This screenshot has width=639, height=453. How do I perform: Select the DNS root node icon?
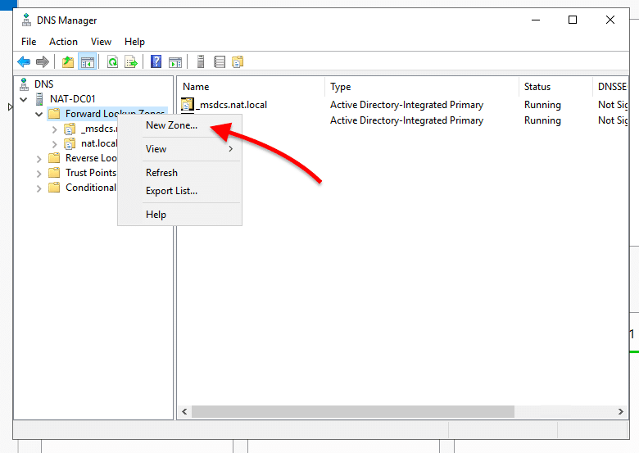(x=25, y=84)
